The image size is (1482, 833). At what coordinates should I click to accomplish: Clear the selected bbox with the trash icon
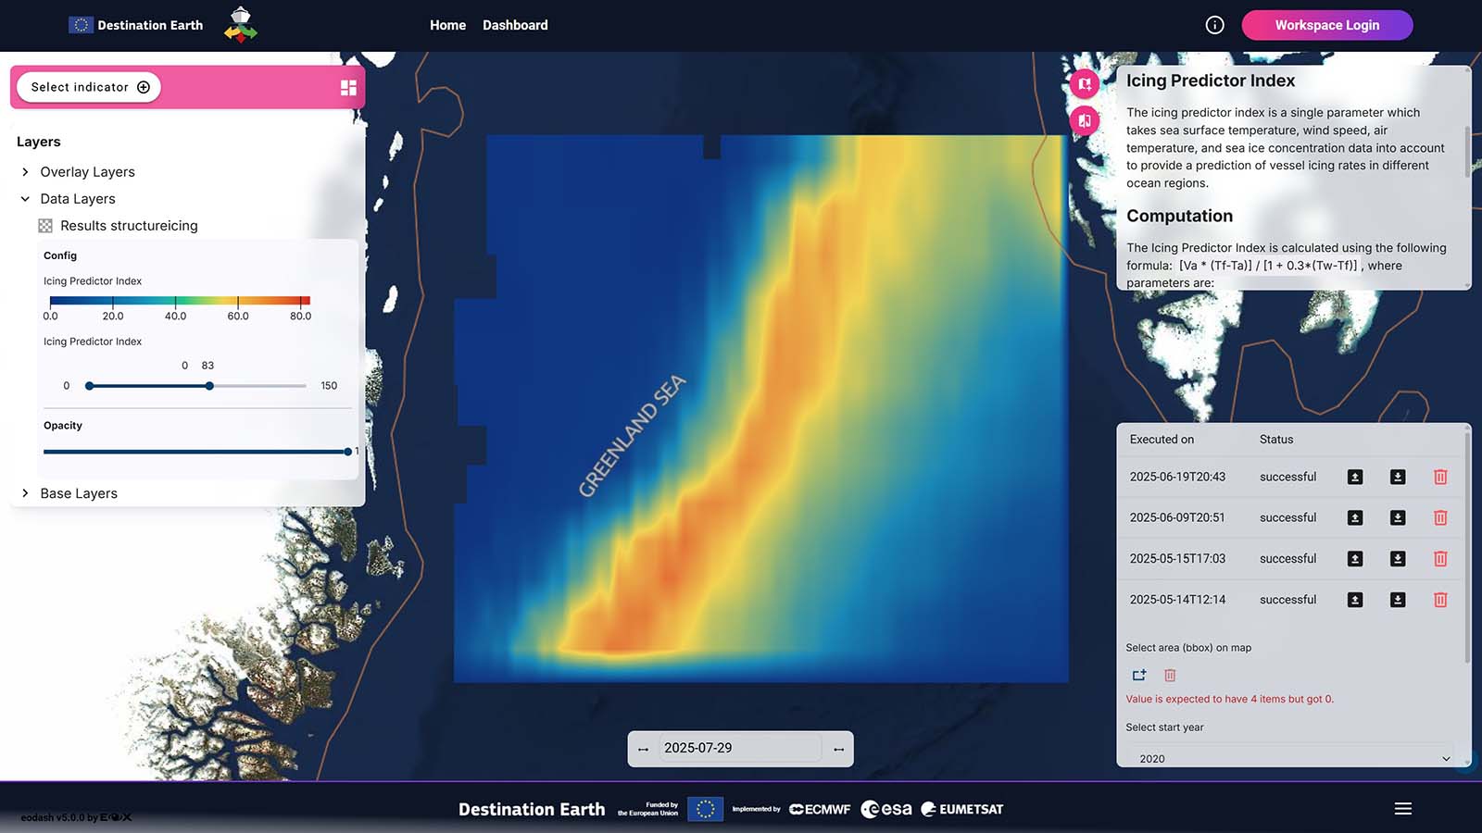coord(1170,676)
